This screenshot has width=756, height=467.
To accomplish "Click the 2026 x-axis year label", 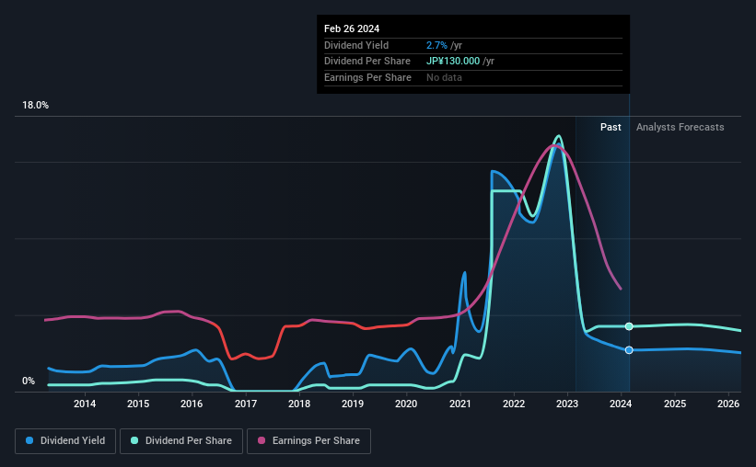I will pyautogui.click(x=728, y=404).
